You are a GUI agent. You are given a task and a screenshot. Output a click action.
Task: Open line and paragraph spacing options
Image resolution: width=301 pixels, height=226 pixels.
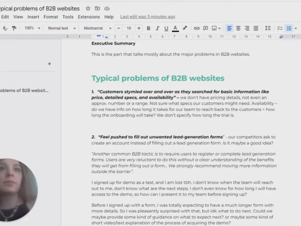tap(268, 28)
